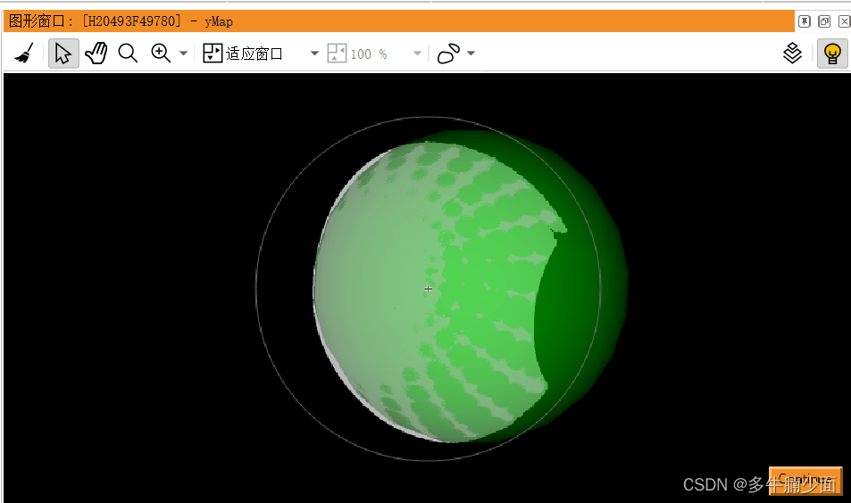The image size is (851, 503).
Task: Choose the magnifier zoom tool
Action: (128, 54)
